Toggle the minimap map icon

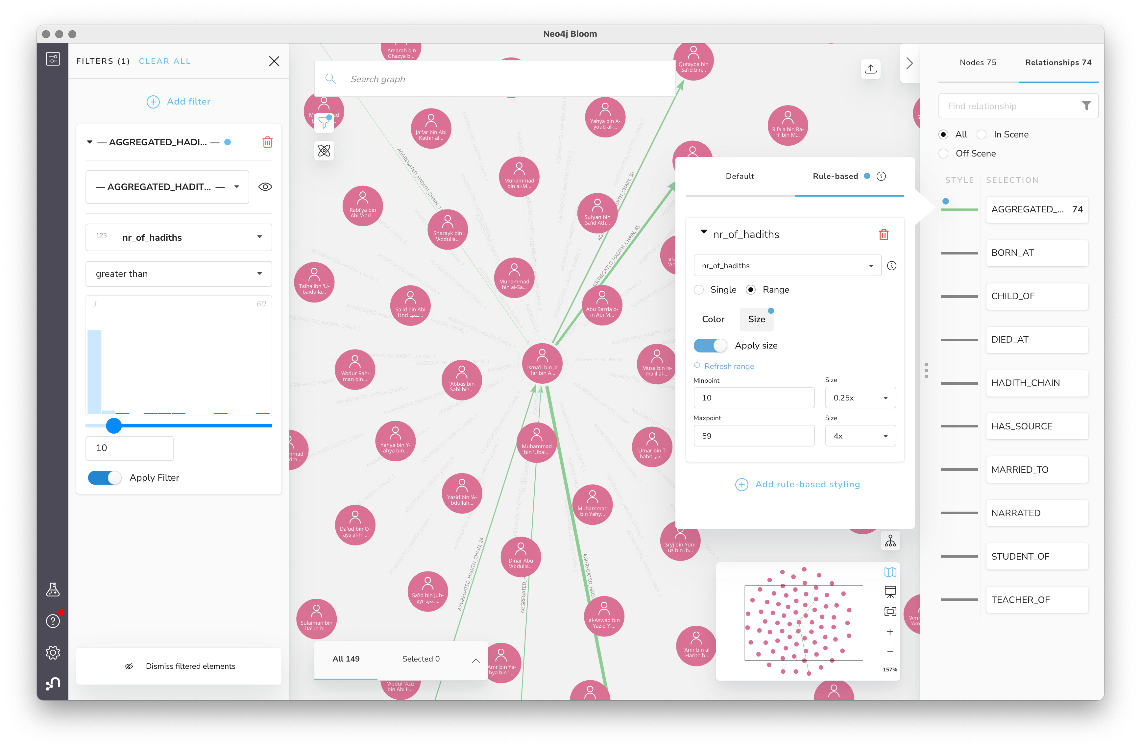(890, 572)
